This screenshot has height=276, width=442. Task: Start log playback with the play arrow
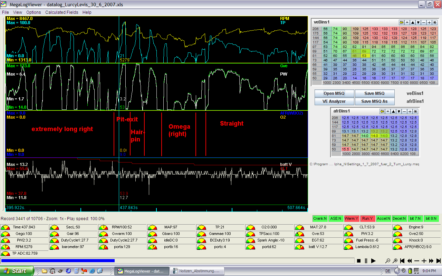point(373,261)
